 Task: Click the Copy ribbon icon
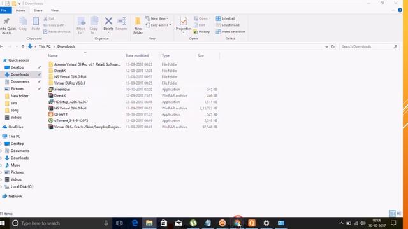click(x=23, y=24)
